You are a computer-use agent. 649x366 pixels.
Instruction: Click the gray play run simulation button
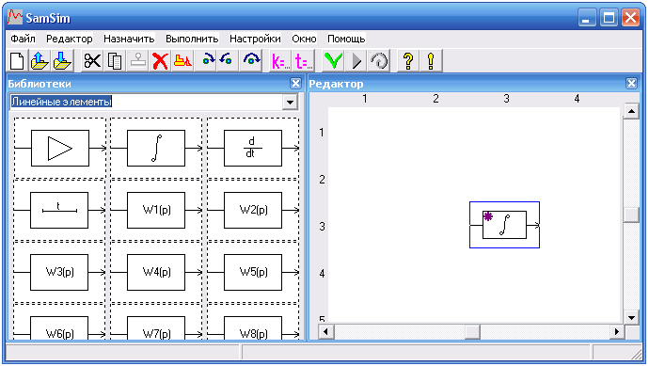pos(356,61)
